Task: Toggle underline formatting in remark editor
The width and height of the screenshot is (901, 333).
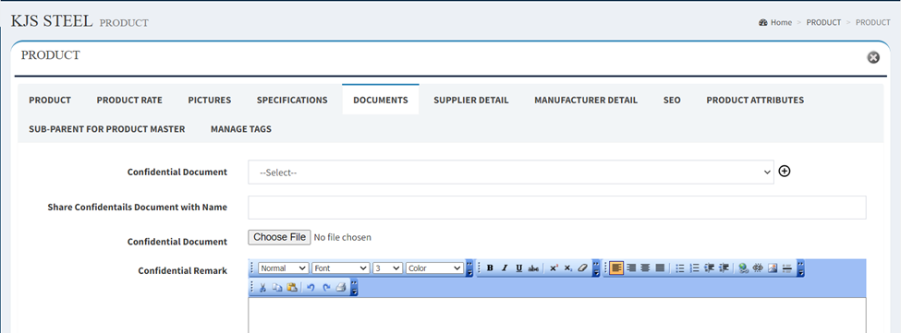Action: coord(518,268)
